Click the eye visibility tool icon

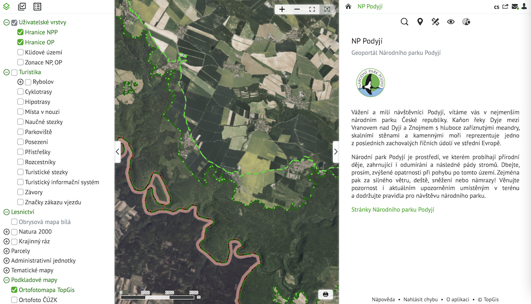[451, 22]
